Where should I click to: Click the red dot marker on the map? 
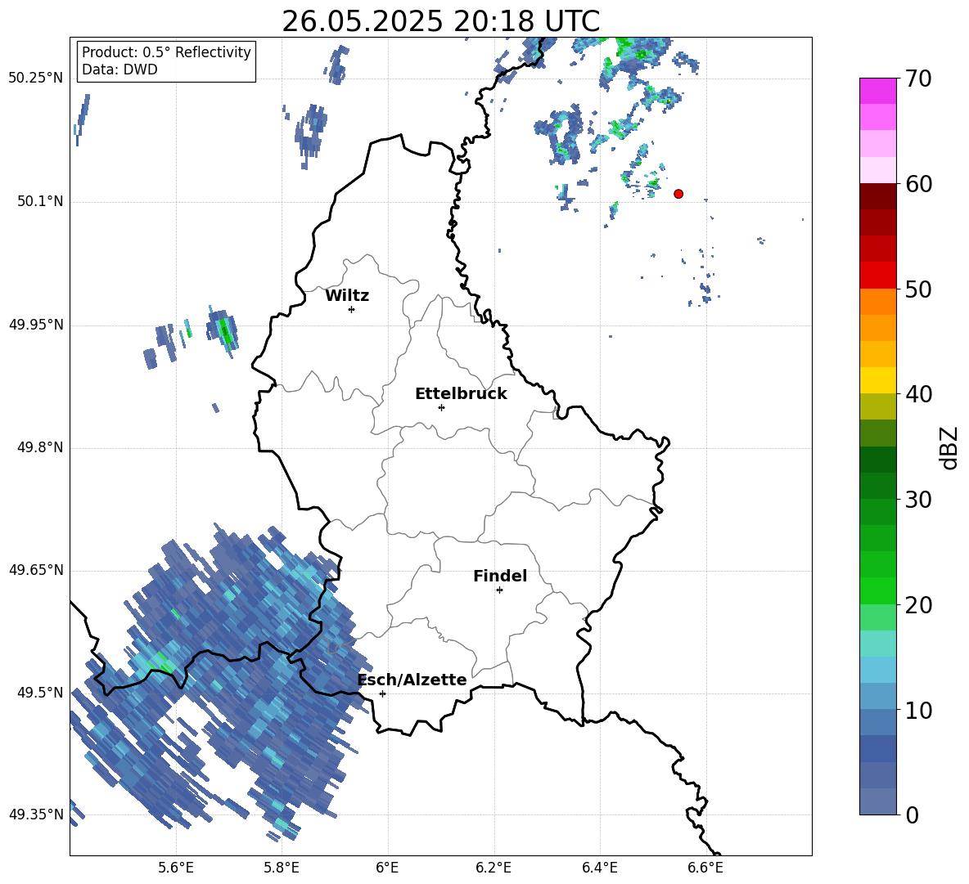click(678, 194)
